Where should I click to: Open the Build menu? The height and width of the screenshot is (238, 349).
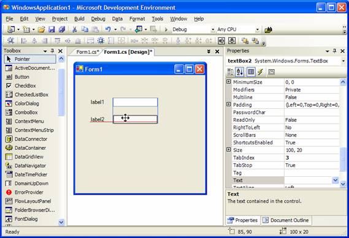[79, 19]
